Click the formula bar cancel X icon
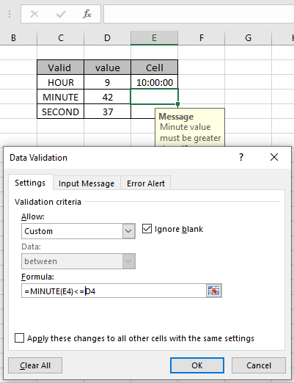The height and width of the screenshot is (383, 294). pos(34,14)
